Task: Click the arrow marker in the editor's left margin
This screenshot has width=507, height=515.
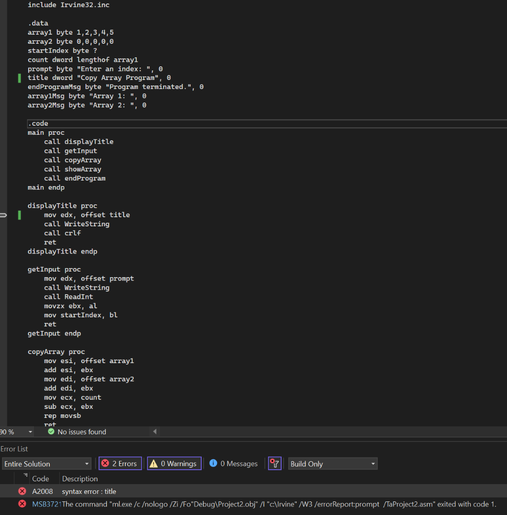Action: (x=3, y=215)
